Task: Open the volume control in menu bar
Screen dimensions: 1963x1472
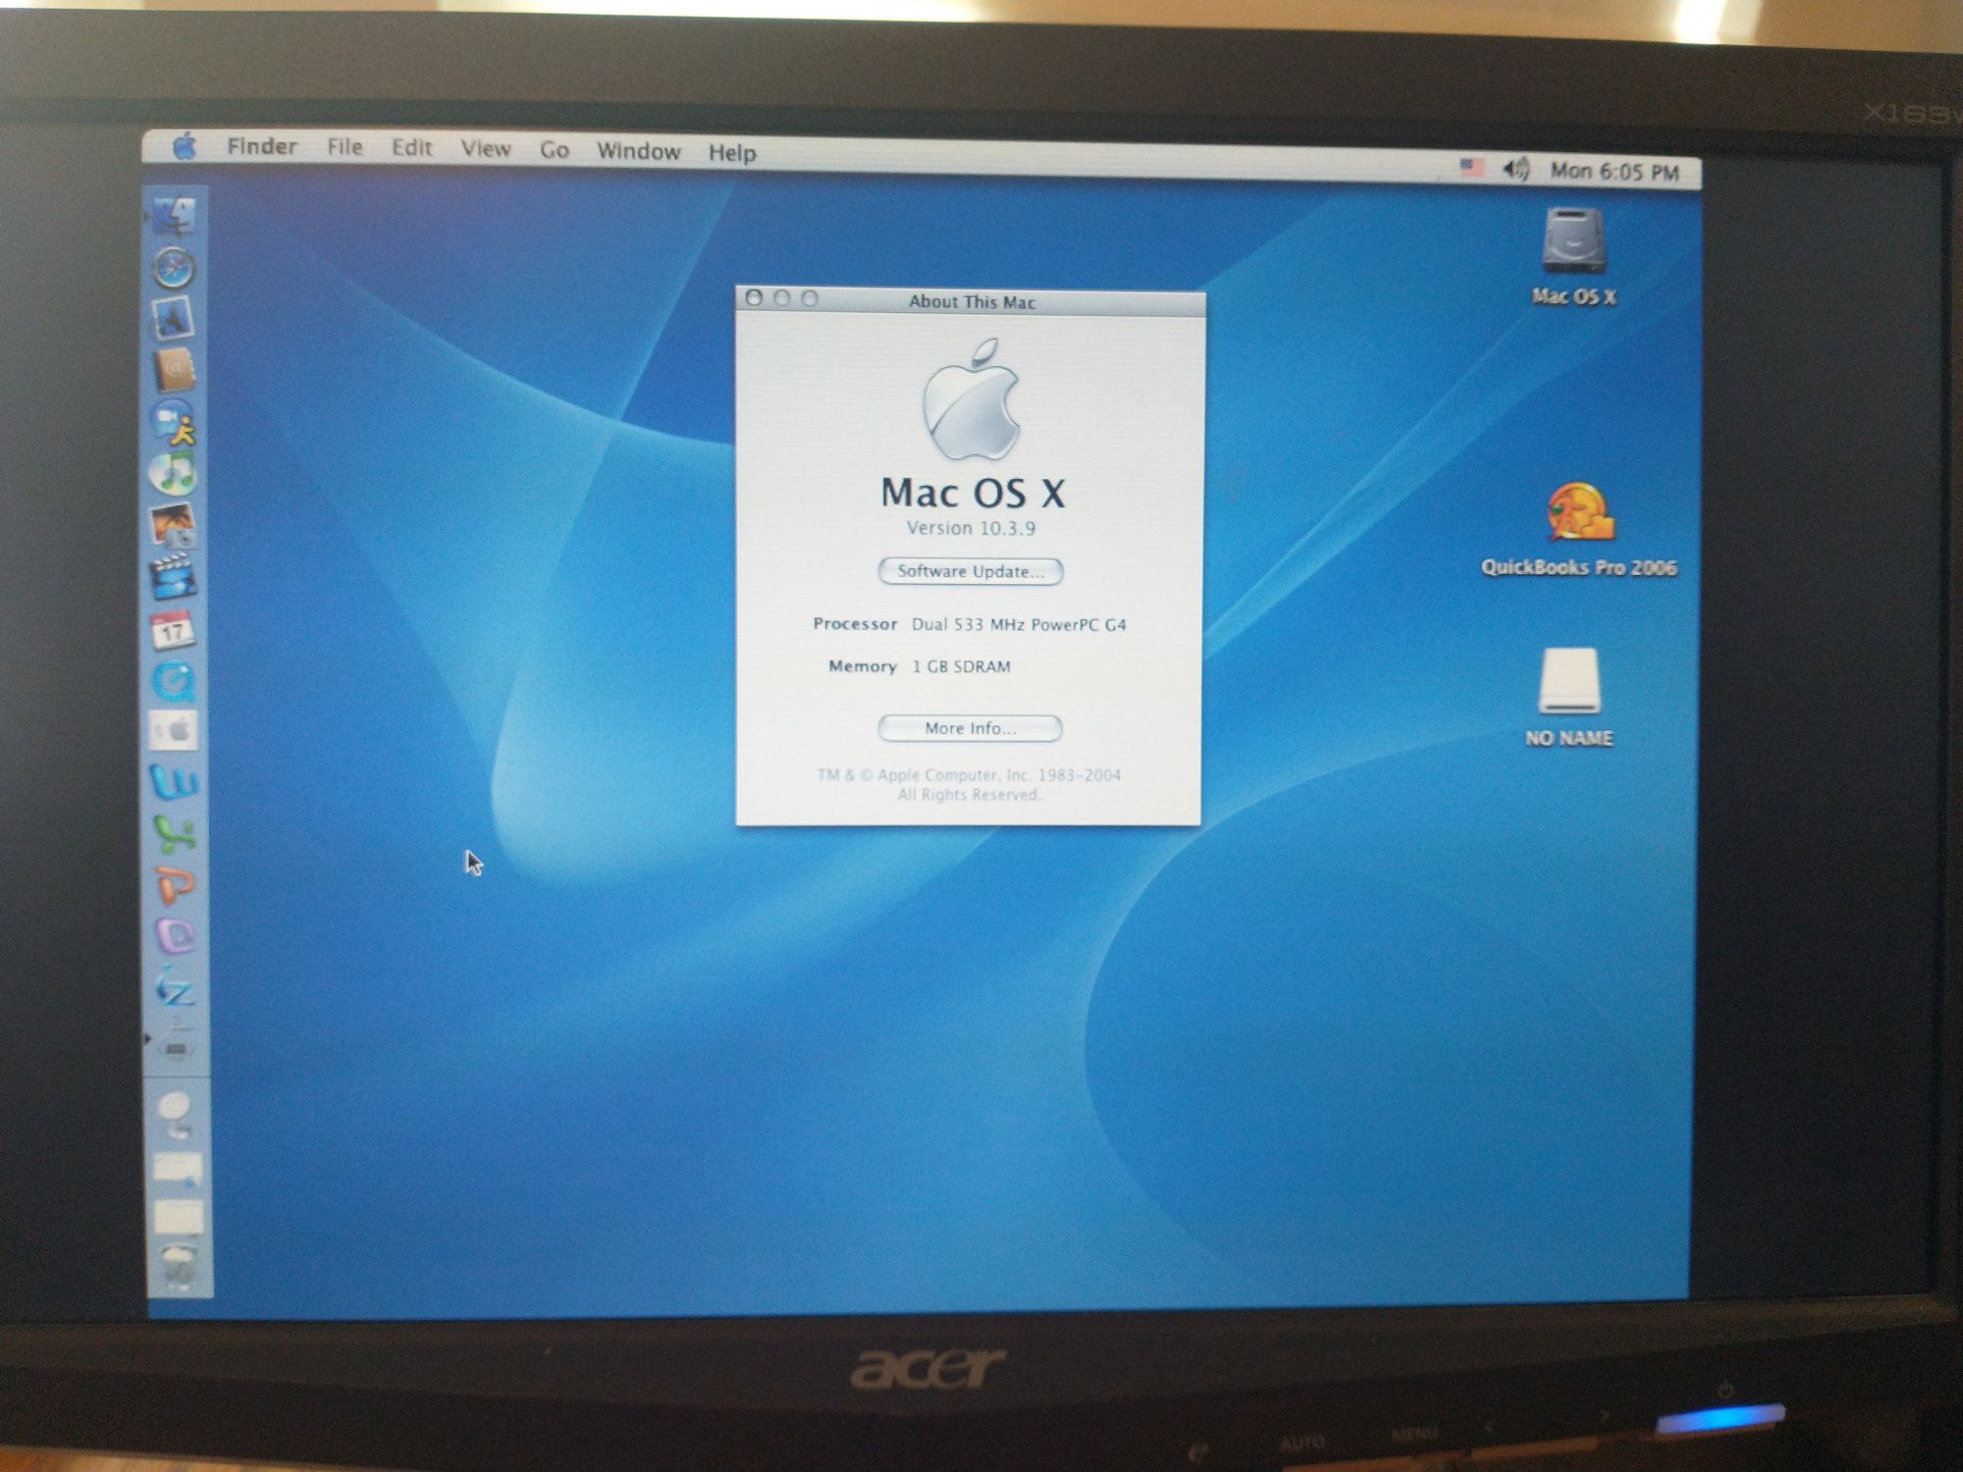Action: coord(1515,169)
